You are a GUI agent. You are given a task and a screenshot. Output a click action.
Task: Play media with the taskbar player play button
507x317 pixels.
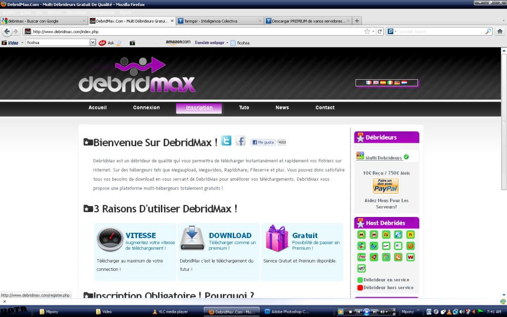366,312
